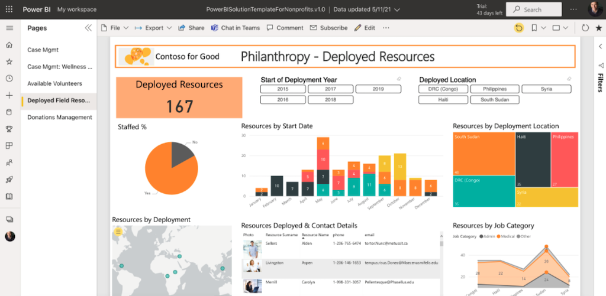The height and width of the screenshot is (296, 606).
Task: Open Deployment pipelines rocket icon
Action: pyautogui.click(x=9, y=180)
